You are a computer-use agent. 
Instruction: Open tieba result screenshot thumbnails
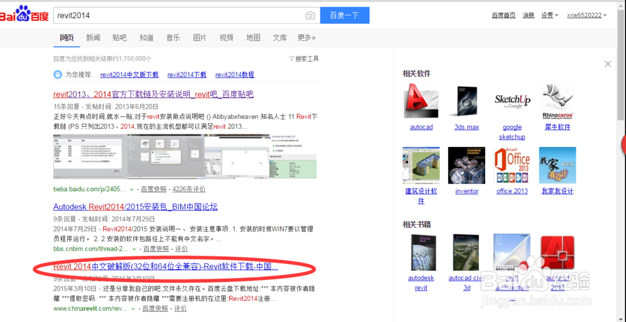click(x=185, y=156)
